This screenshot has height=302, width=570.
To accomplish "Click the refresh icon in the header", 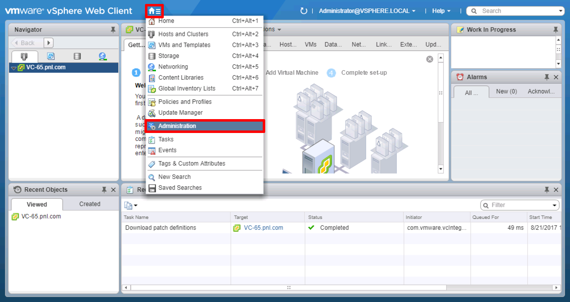I will [303, 11].
